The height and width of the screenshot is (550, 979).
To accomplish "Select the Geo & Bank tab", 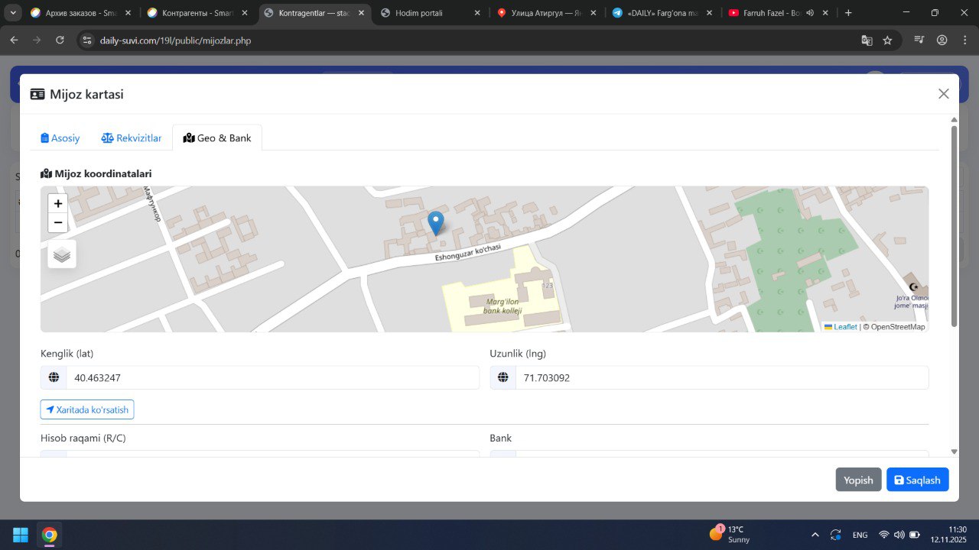I will coord(217,138).
